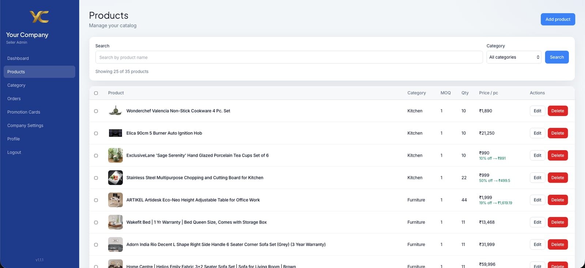Toggle the select-all products checkbox
This screenshot has width=585, height=268.
(96, 93)
